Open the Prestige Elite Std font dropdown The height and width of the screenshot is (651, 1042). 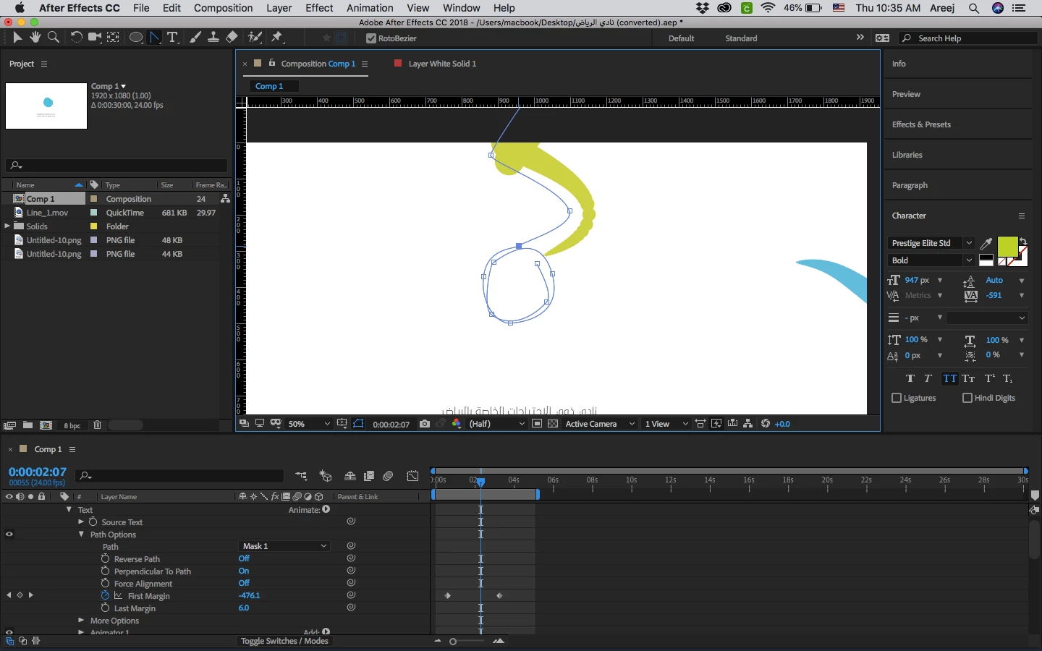point(931,243)
